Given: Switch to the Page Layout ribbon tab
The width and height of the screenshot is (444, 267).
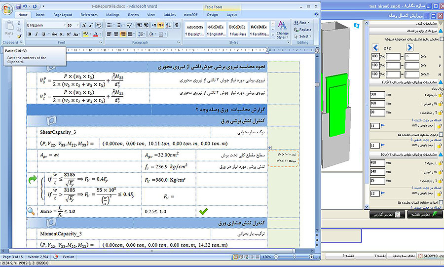Looking at the screenshot, I should [x=62, y=15].
